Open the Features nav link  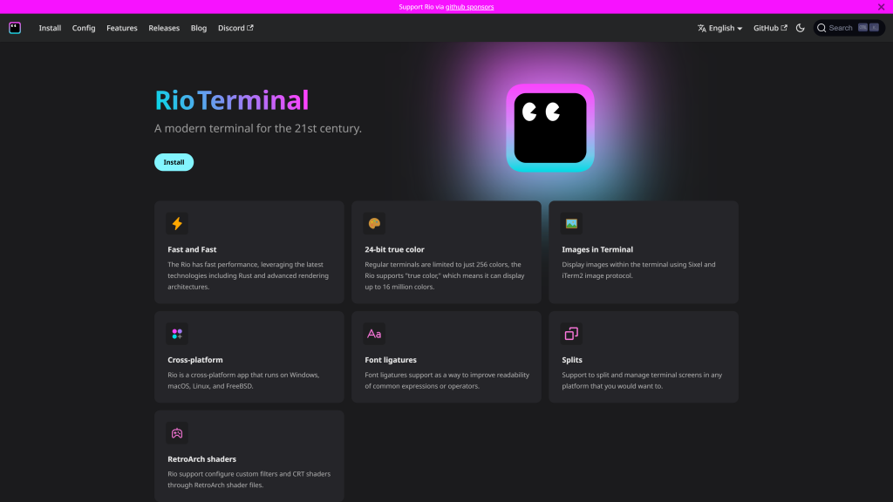point(122,28)
